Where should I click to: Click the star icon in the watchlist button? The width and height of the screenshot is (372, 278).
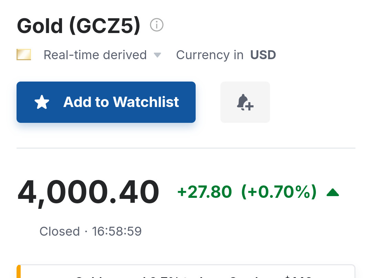[42, 102]
